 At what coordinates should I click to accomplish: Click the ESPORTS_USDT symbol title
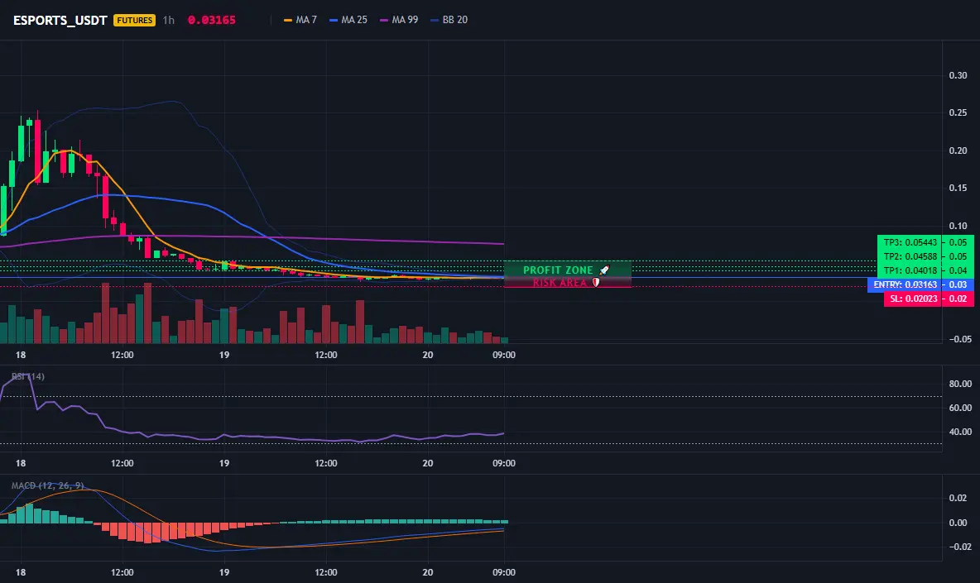60,20
